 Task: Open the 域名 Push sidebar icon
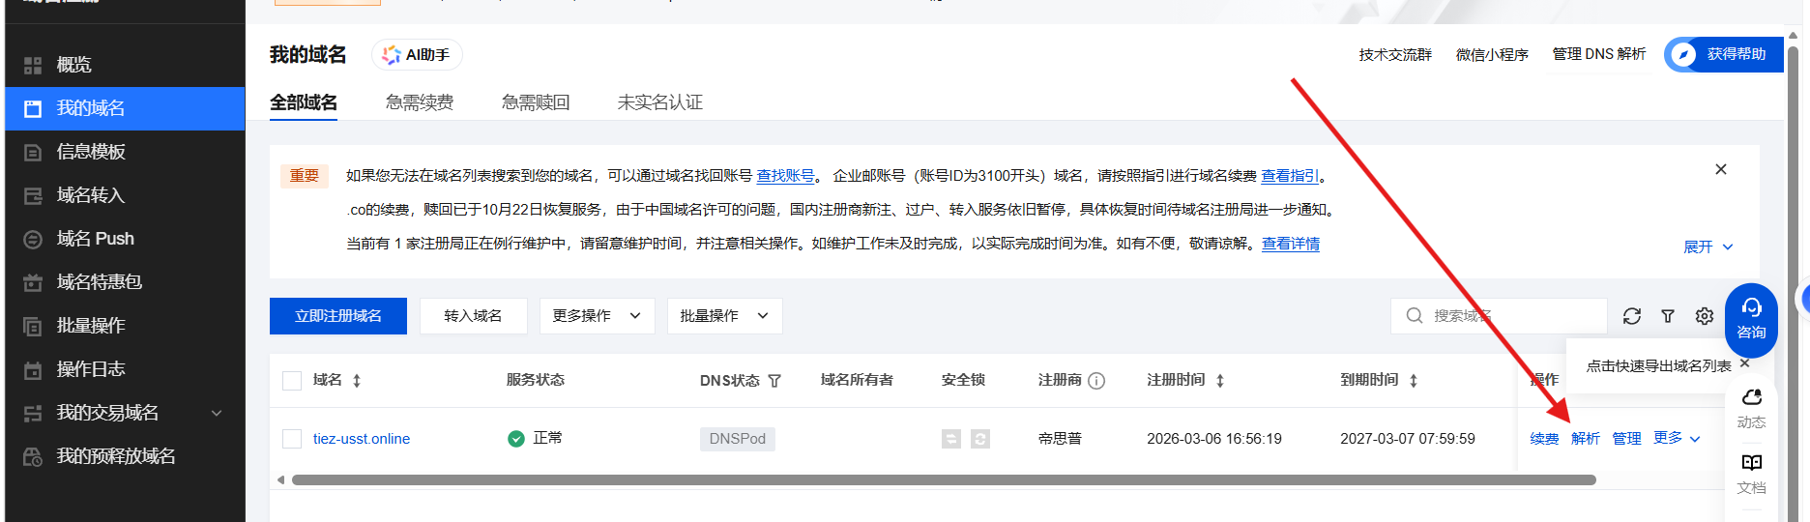click(33, 240)
